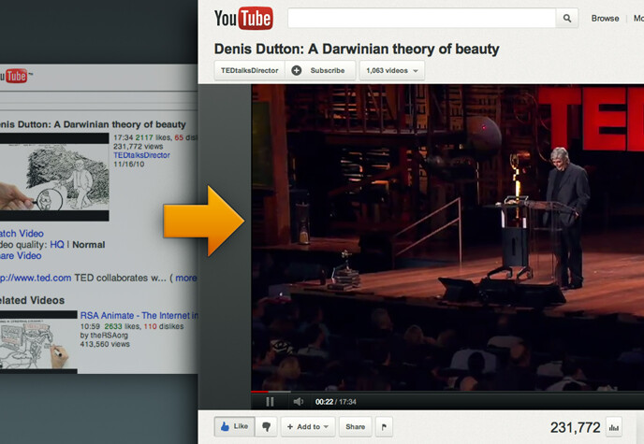Open the Add to dropdown
The image size is (644, 444).
(308, 427)
